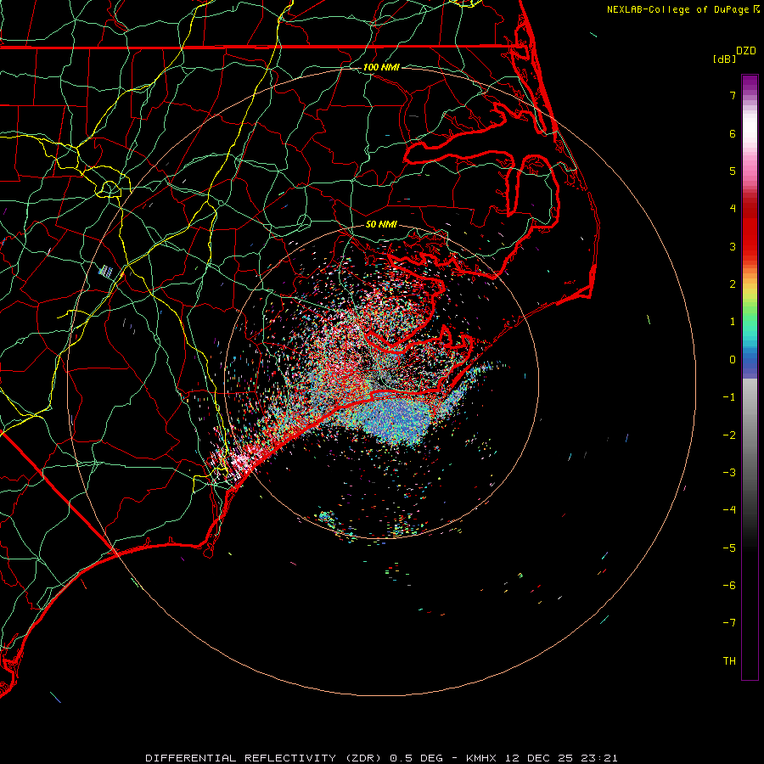Viewport: 764px width, 764px height.
Task: Click the 100 NMI range ring label
Action: pyautogui.click(x=381, y=67)
